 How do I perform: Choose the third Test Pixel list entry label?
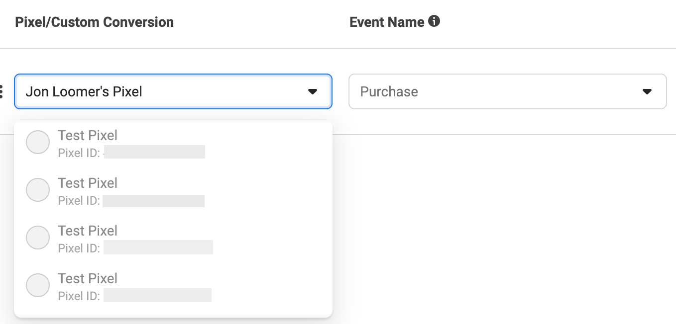click(x=88, y=231)
